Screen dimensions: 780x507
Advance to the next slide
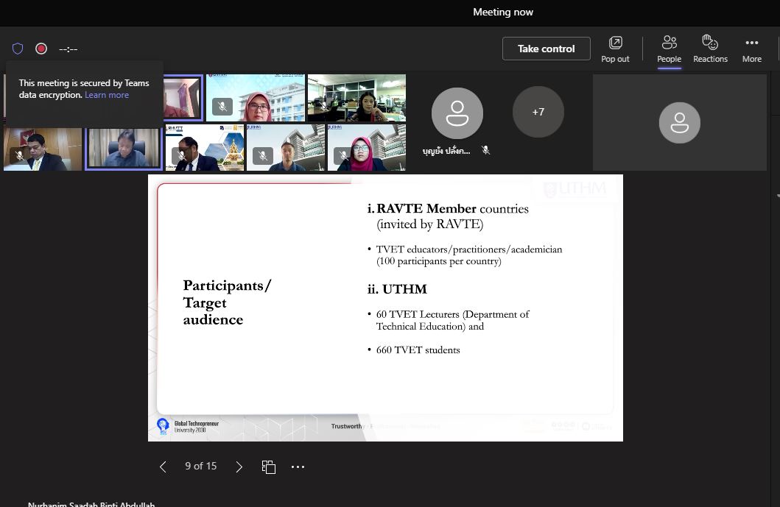pos(239,467)
